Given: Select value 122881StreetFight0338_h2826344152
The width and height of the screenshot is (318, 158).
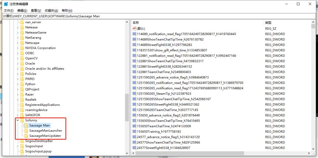Looking at the screenshot, I should pyautogui.click(x=164, y=66).
